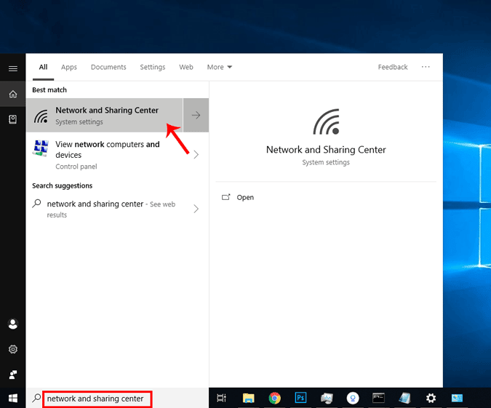Image resolution: width=491 pixels, height=408 pixels.
Task: Switch to the Web tab
Action: (186, 67)
